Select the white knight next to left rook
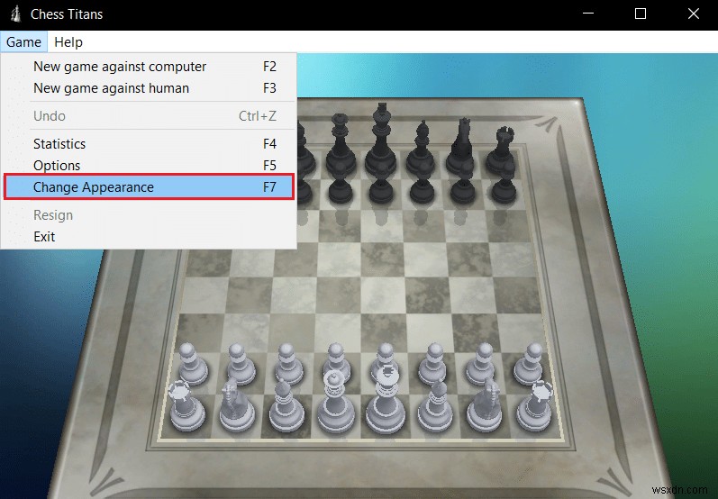Viewport: 718px width, 499px height. tap(237, 406)
